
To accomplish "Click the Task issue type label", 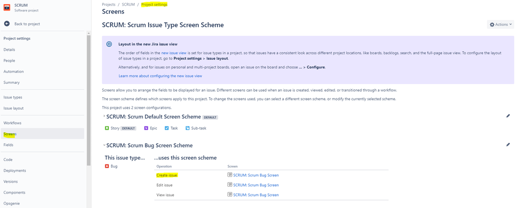I will (x=174, y=128).
